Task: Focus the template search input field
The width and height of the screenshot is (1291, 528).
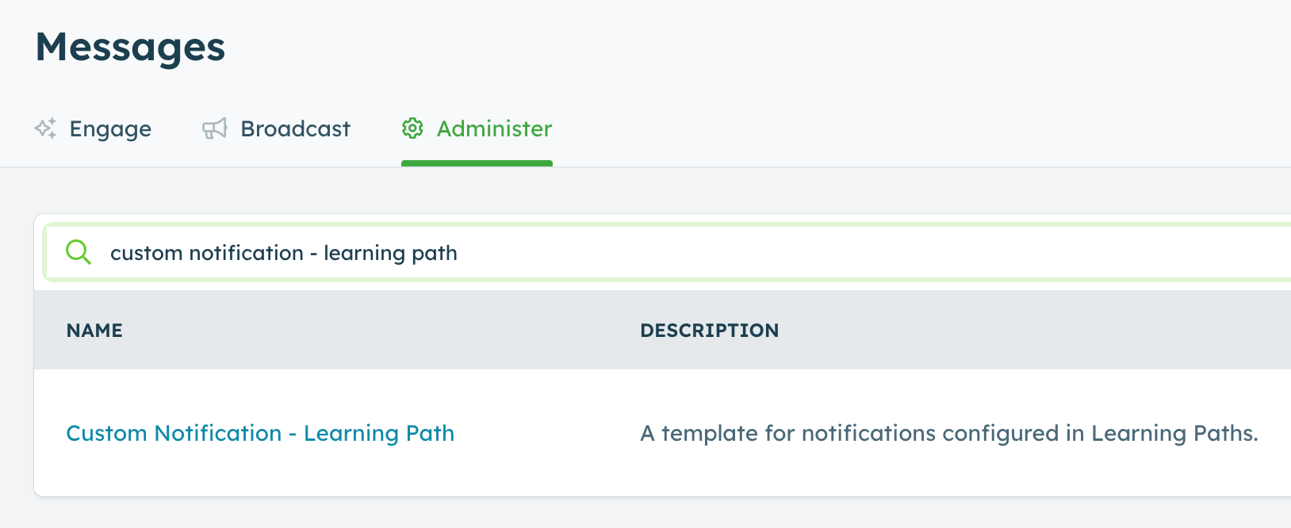Action: coord(668,252)
